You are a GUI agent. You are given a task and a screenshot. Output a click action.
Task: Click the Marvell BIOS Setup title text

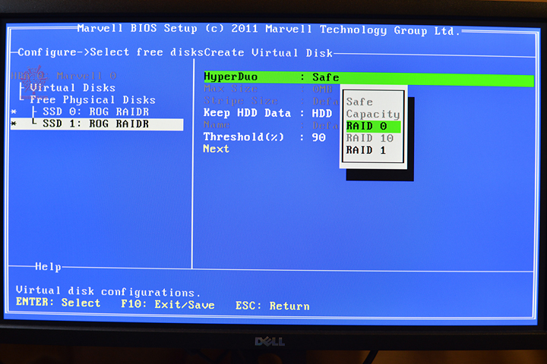(x=268, y=30)
